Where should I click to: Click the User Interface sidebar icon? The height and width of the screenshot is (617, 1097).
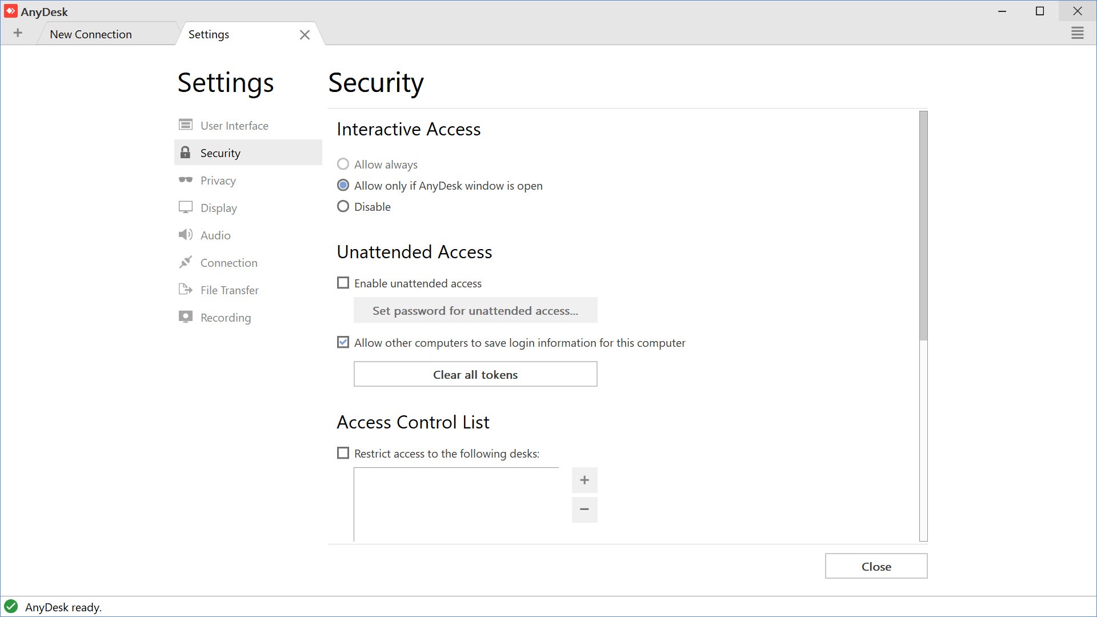click(x=185, y=125)
